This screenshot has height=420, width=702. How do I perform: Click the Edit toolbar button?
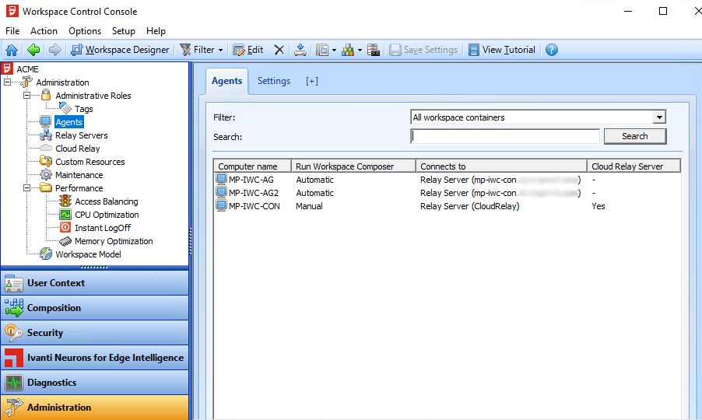[x=248, y=50]
